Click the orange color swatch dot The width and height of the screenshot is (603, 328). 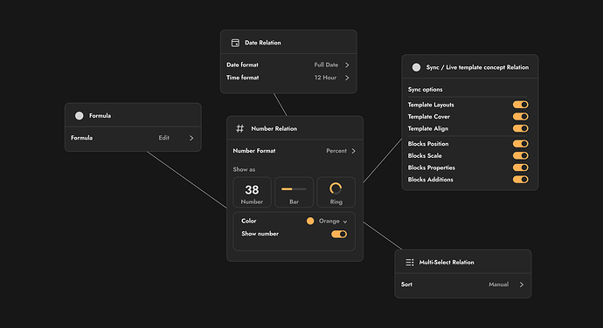[310, 221]
